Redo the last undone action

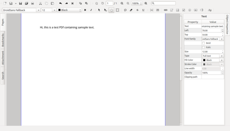[66, 3]
